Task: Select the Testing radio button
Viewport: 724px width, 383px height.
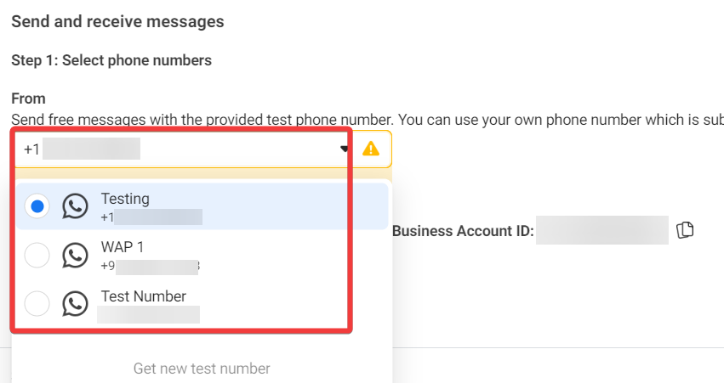Action: click(37, 206)
